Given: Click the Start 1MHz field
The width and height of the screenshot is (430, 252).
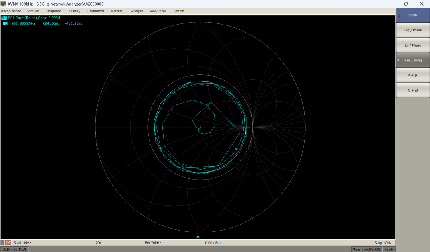Looking at the screenshot, I should pyautogui.click(x=22, y=243).
